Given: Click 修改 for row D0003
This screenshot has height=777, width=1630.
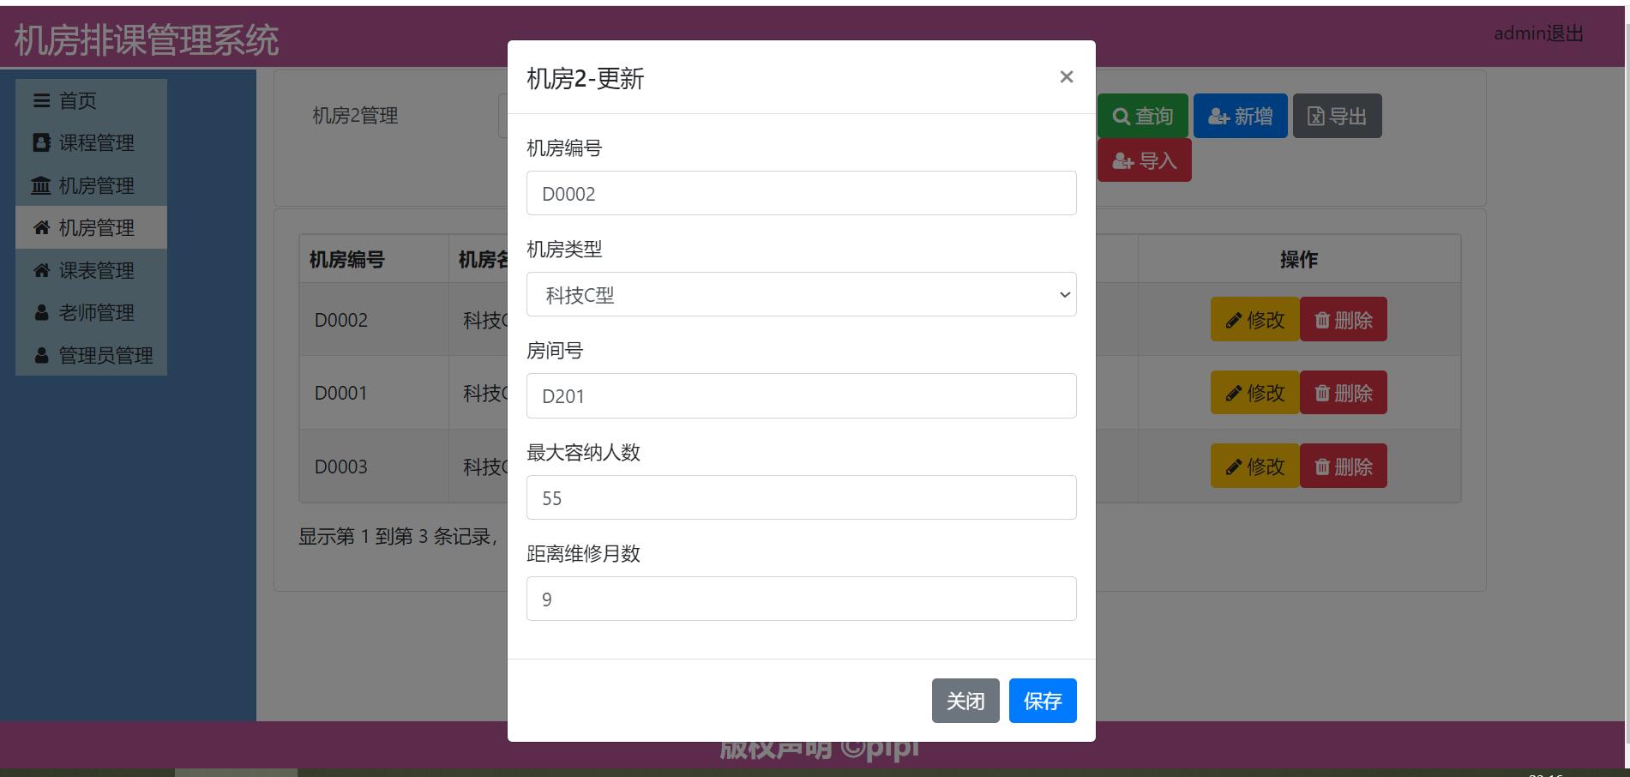Looking at the screenshot, I should [x=1255, y=467].
